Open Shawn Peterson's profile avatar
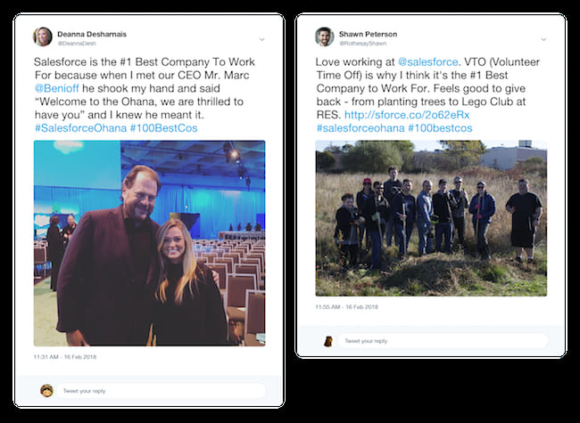 click(x=325, y=37)
